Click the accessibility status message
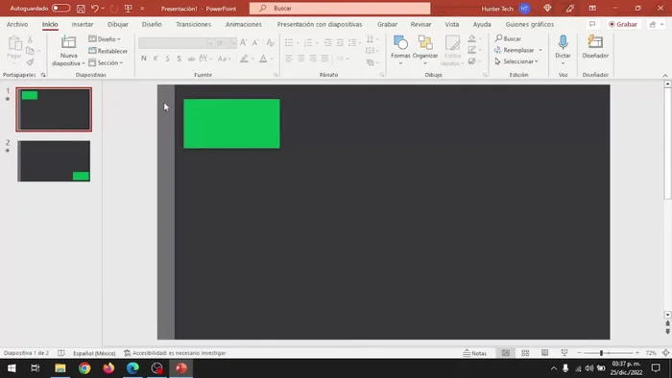The width and height of the screenshot is (672, 378). (175, 353)
